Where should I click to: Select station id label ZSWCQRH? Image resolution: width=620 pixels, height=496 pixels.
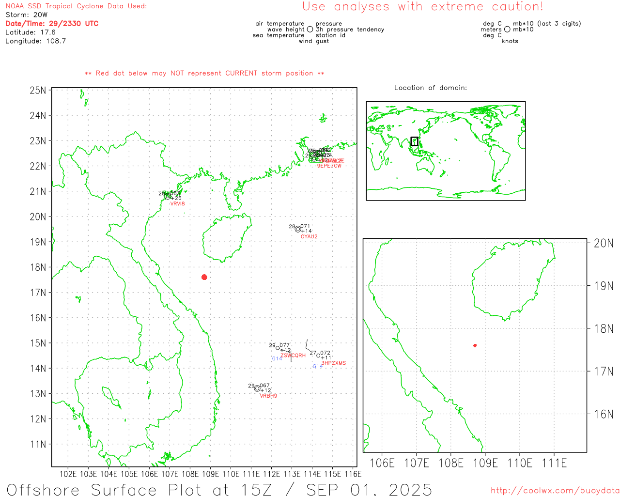[x=293, y=356]
